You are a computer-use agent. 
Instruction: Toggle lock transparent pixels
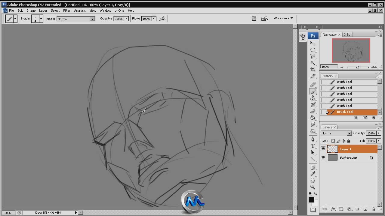[333, 141]
